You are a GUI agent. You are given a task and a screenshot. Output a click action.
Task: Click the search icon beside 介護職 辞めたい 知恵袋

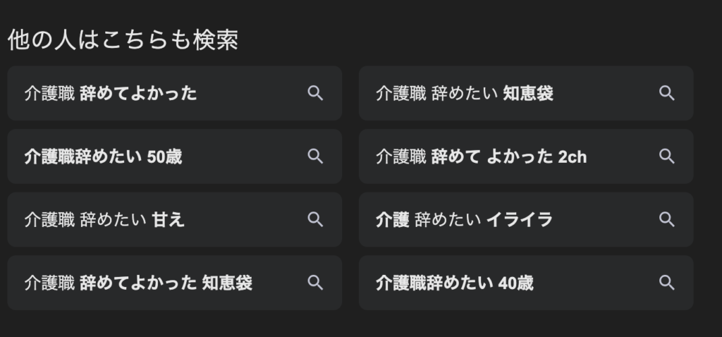coord(667,94)
